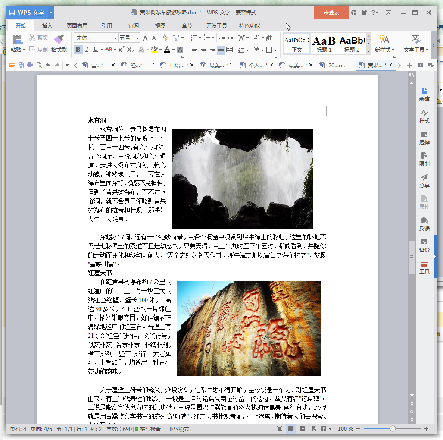Apply yellow highlight color
Image resolution: width=443 pixels, height=440 pixels.
tap(154, 50)
